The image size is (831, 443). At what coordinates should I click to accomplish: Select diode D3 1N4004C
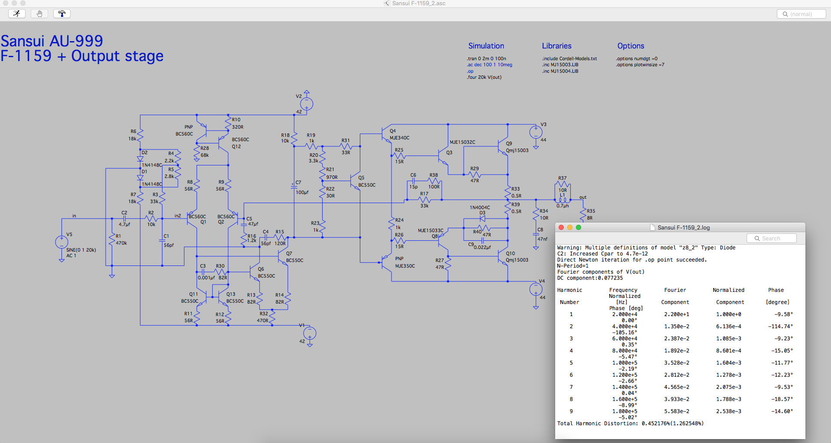point(482,219)
